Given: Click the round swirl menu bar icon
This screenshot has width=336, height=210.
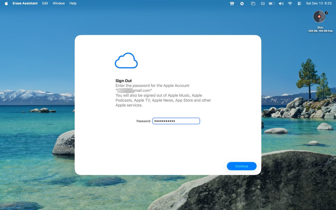Looking at the screenshot, I should tap(242, 3).
